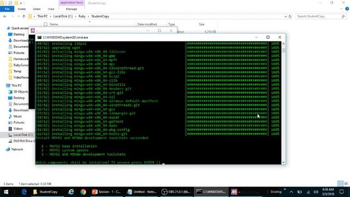Go up one folder level arrow
The height and width of the screenshot is (197, 350).
point(24,16)
